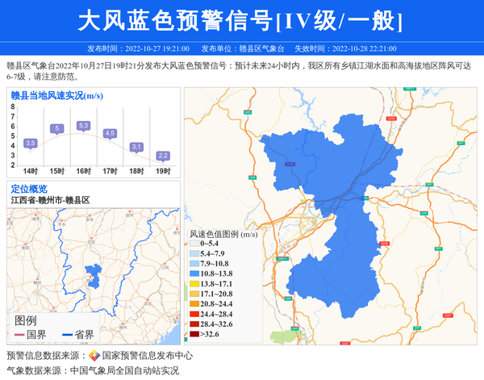Click the 国界 red line legend entry
The height and width of the screenshot is (380, 484).
30,334
